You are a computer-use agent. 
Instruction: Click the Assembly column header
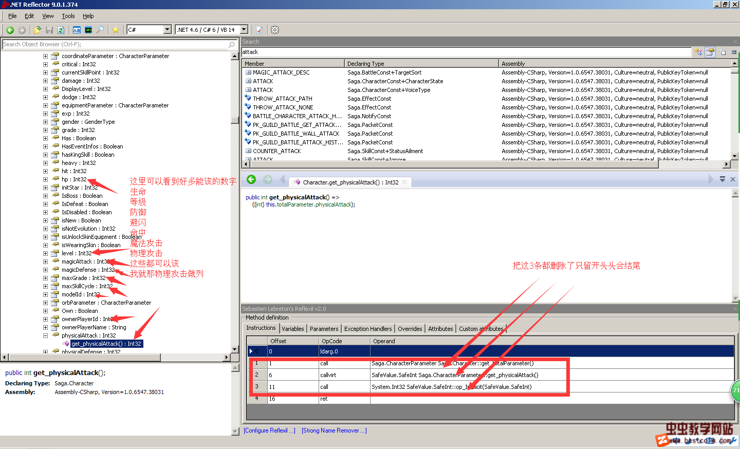pos(614,64)
